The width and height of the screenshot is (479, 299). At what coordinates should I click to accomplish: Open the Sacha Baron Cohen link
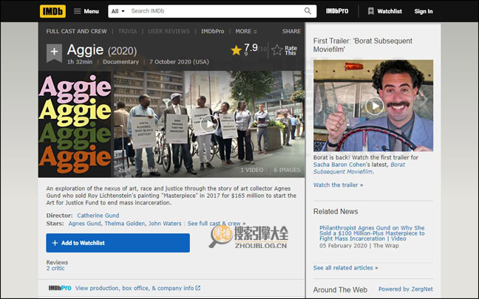click(339, 165)
